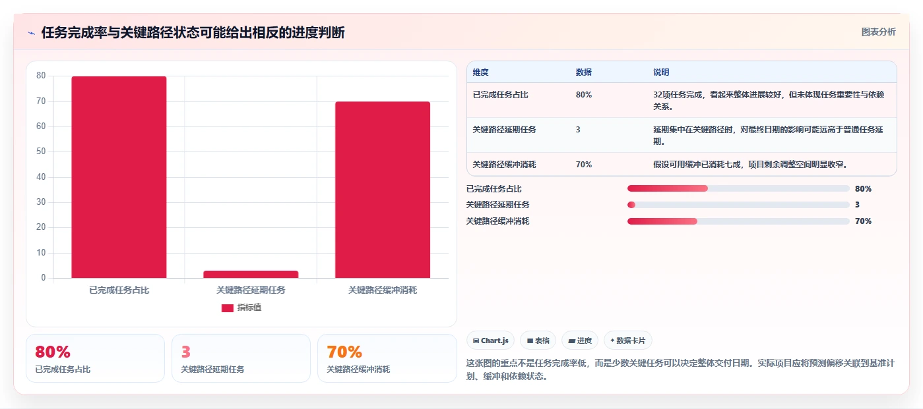Click the y-axis tick label 80
This screenshot has height=409, width=923.
pyautogui.click(x=41, y=76)
